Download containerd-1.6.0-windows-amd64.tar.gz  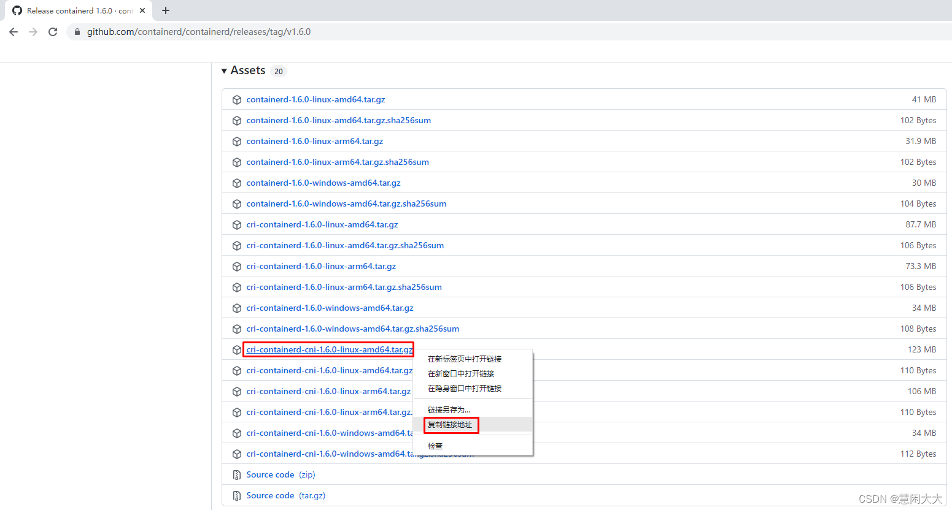pos(323,183)
